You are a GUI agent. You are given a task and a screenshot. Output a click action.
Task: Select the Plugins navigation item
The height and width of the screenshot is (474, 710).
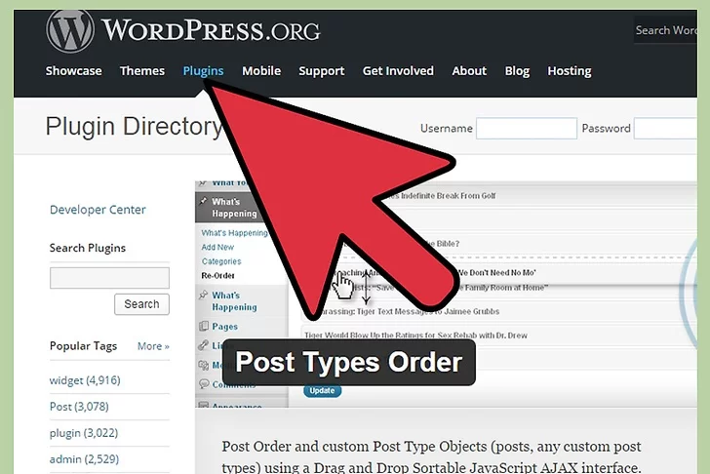tap(203, 71)
